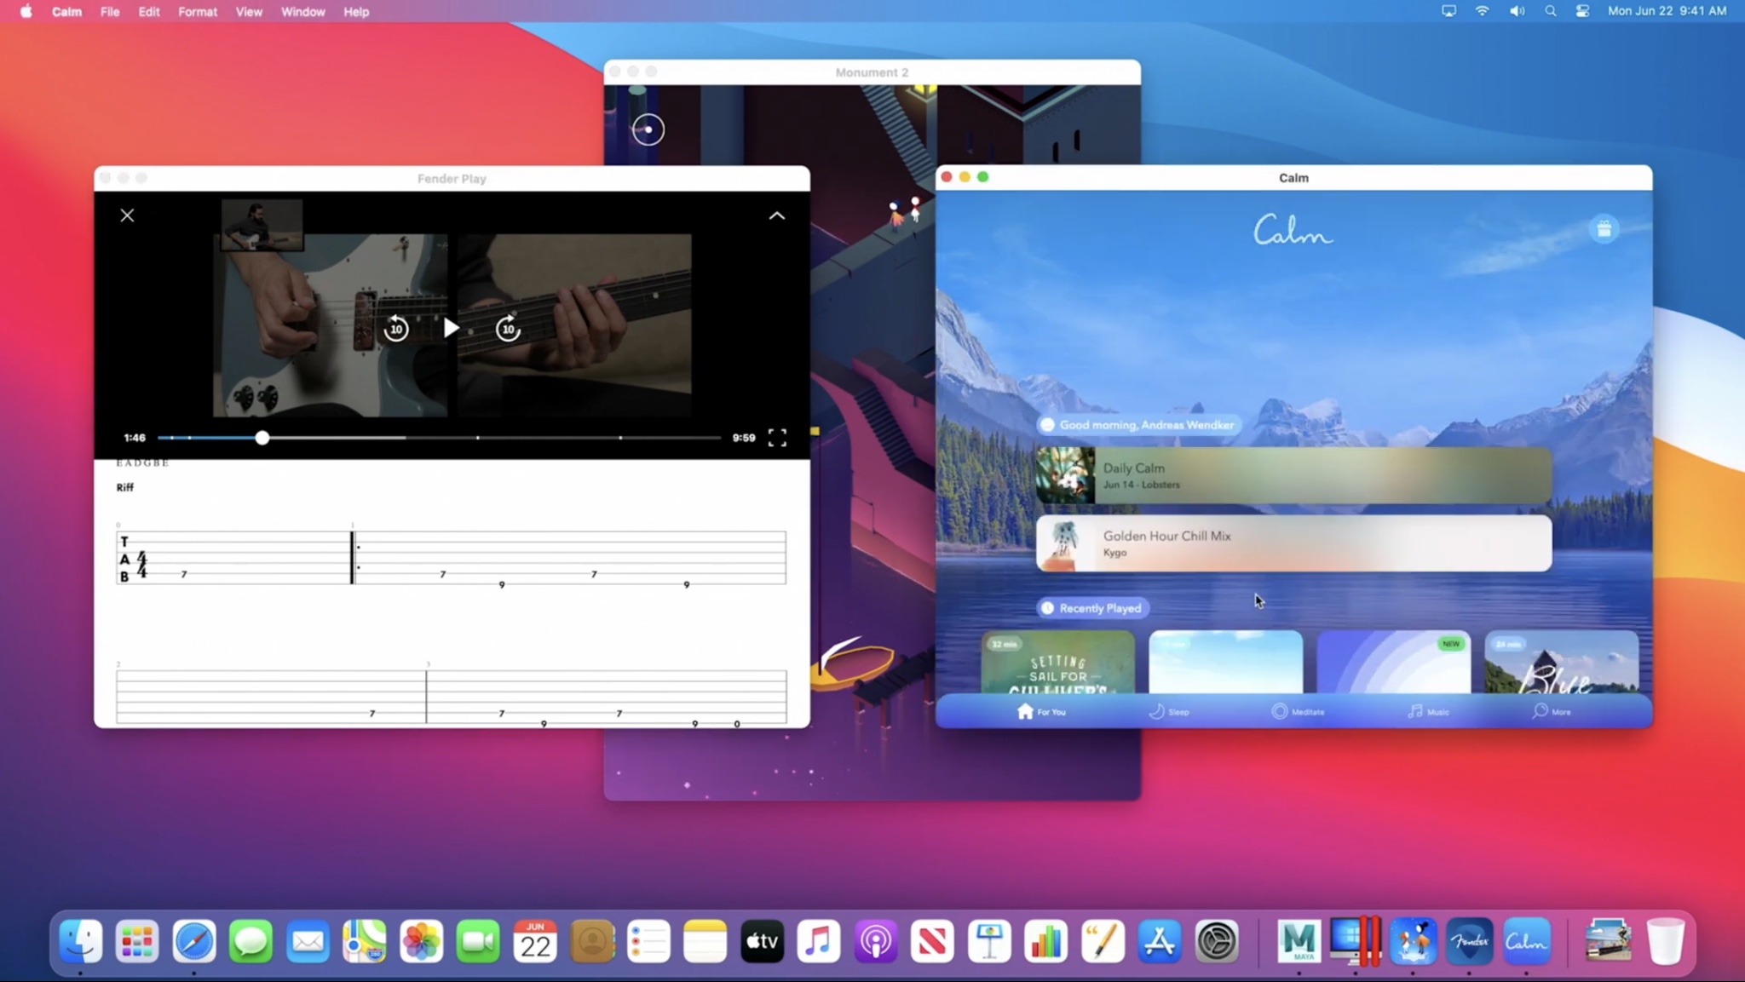Open the Music tab in Calm

pos(1428,711)
